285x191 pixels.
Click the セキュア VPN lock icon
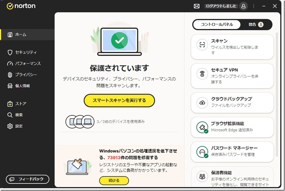(x=202, y=74)
